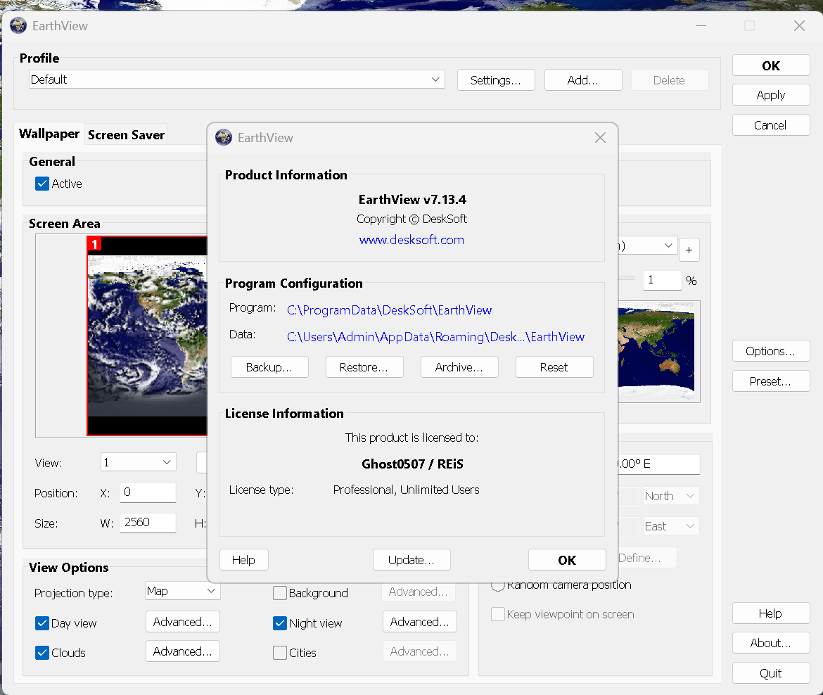
Task: Open the Data folder path link
Action: tap(435, 337)
